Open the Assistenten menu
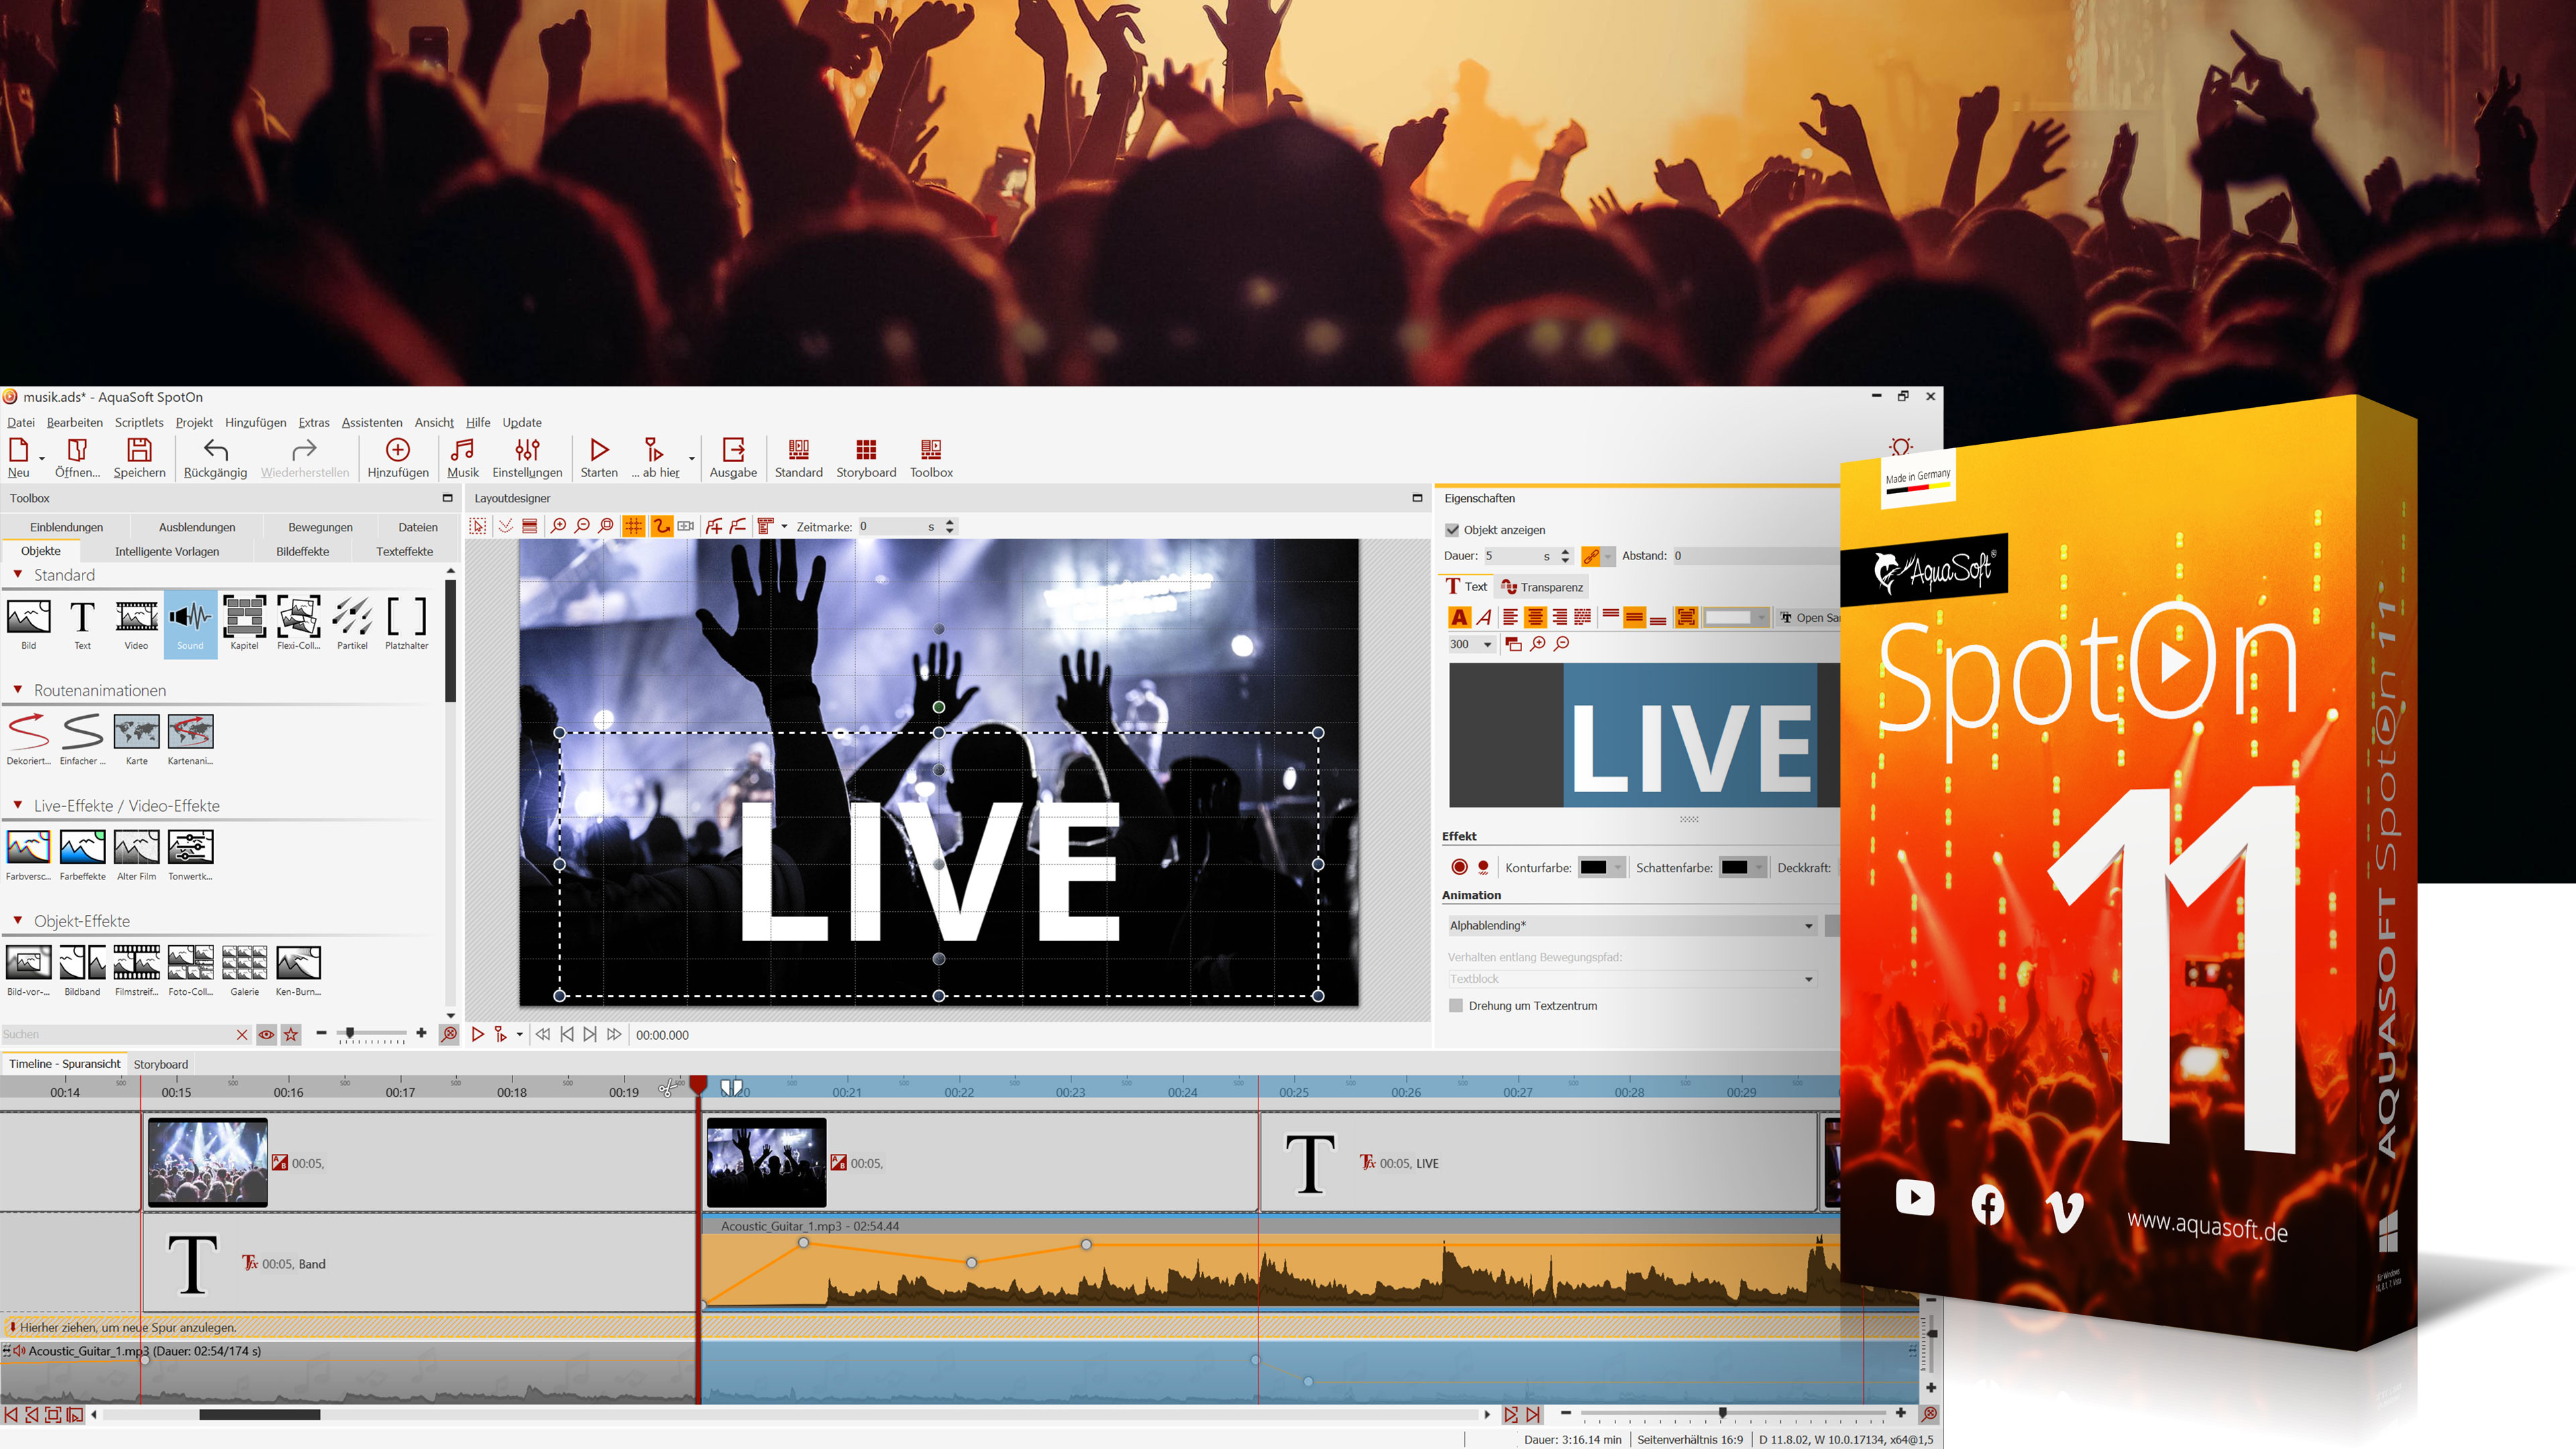This screenshot has width=2576, height=1449. (x=371, y=422)
